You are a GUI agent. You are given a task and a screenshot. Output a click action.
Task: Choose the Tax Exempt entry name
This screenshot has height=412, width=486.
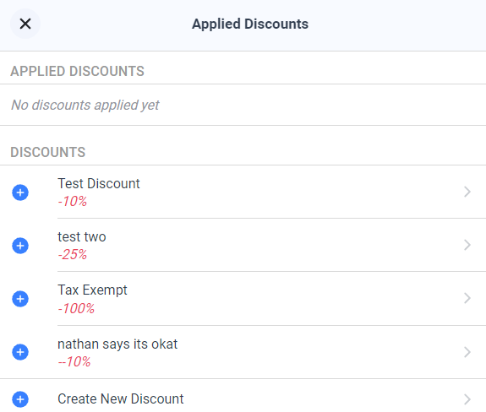tap(92, 290)
